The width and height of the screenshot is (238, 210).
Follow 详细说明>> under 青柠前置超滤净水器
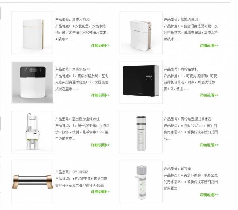pyautogui.click(x=209, y=145)
